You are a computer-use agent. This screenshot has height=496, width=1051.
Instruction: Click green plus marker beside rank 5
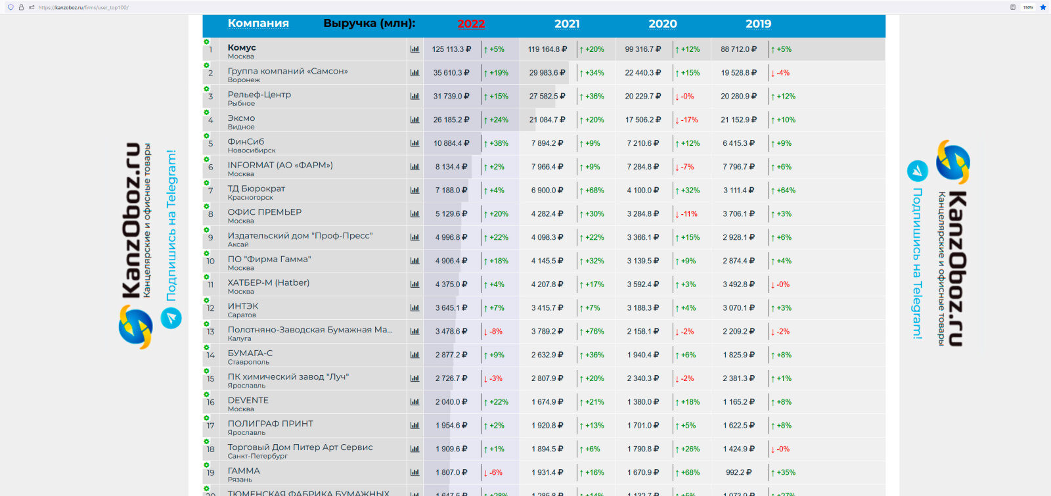206,136
